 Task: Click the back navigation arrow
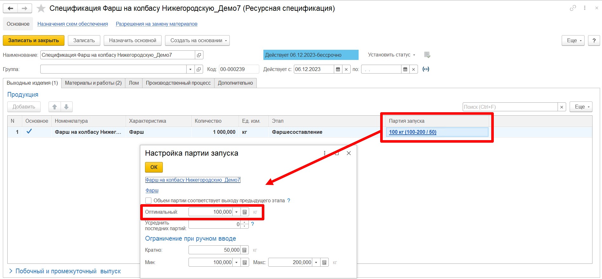tap(10, 9)
